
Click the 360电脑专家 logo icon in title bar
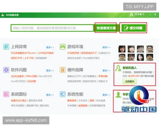pyautogui.click(x=3, y=15)
